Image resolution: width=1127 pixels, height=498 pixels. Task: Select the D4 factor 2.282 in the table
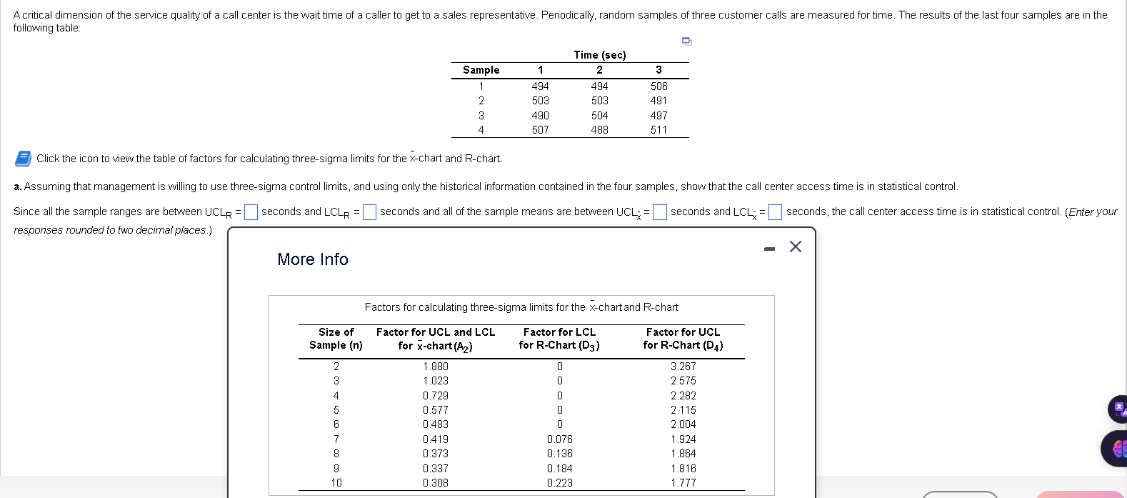(683, 395)
